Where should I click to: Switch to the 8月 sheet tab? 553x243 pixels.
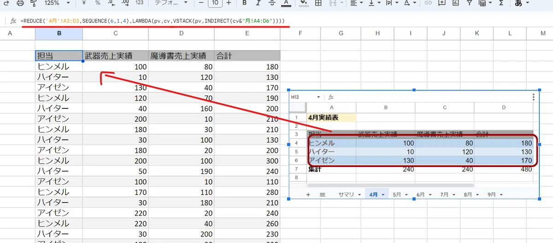coord(471,195)
